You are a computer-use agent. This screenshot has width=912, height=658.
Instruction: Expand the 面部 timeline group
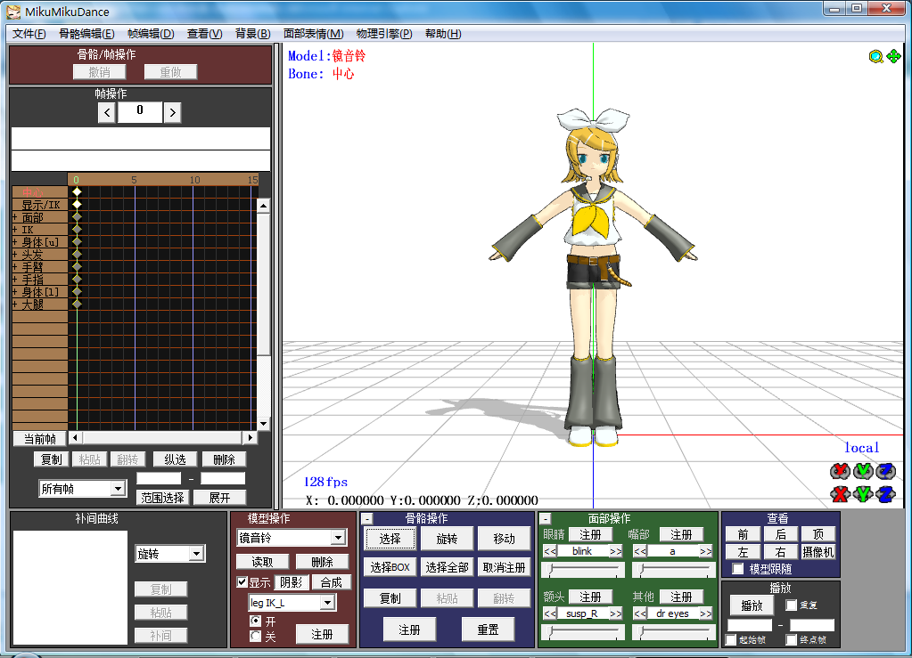coord(14,217)
